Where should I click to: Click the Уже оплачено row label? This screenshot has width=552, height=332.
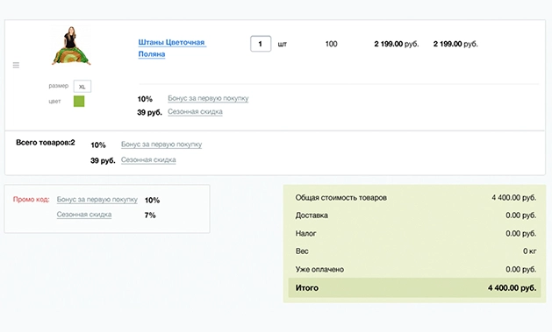pyautogui.click(x=319, y=270)
